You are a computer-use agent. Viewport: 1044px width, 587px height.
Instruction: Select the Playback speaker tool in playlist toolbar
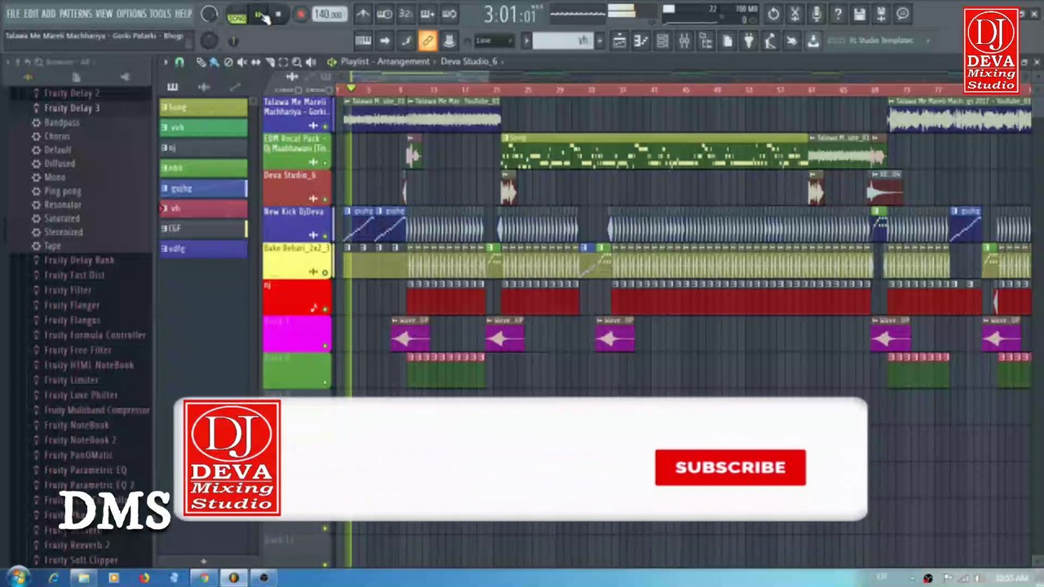[x=311, y=62]
